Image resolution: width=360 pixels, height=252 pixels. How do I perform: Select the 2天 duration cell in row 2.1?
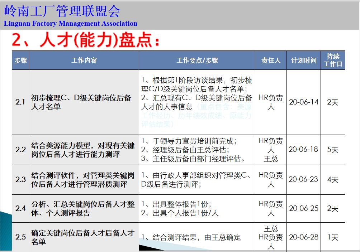click(x=332, y=102)
